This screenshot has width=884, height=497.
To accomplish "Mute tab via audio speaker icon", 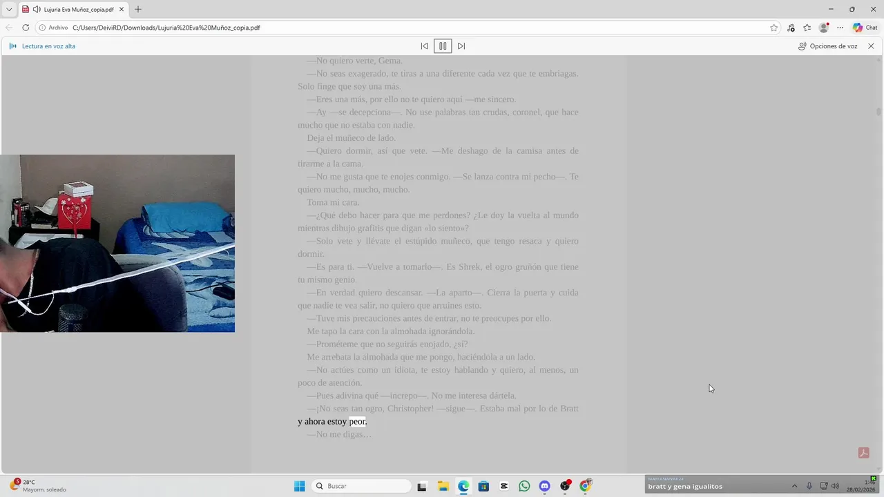I will (37, 10).
